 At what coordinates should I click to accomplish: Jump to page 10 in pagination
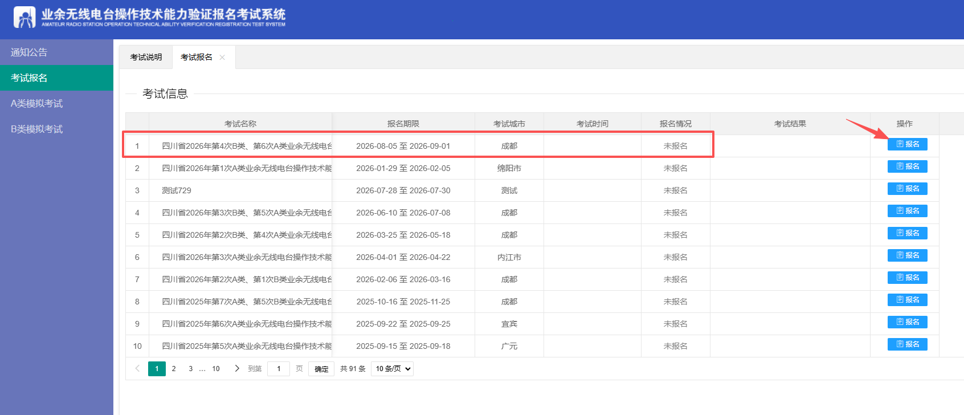(x=216, y=369)
